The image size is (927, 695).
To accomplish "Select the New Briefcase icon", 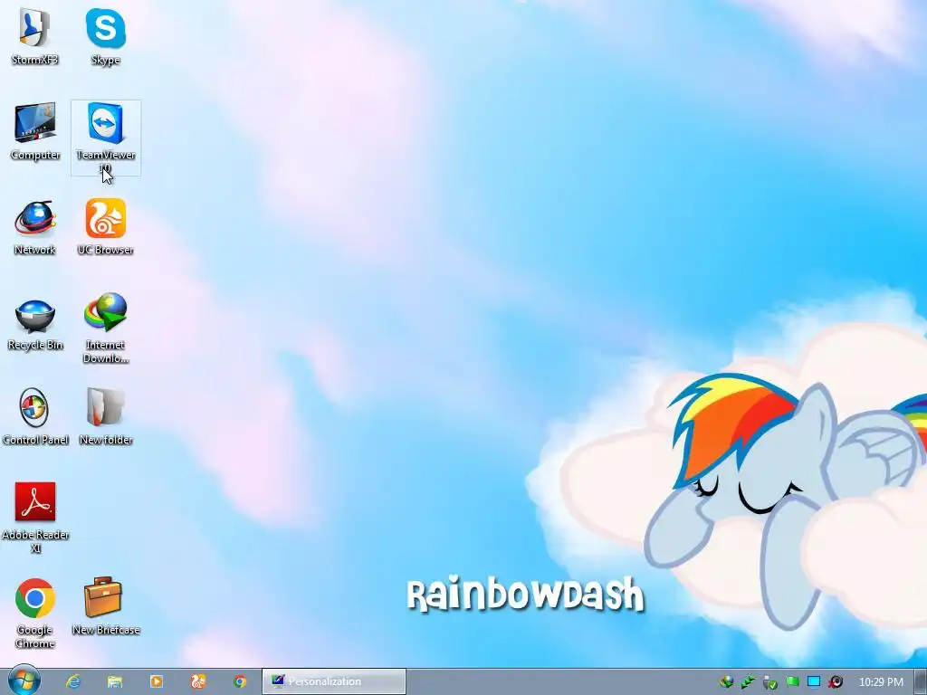I will 106,607.
